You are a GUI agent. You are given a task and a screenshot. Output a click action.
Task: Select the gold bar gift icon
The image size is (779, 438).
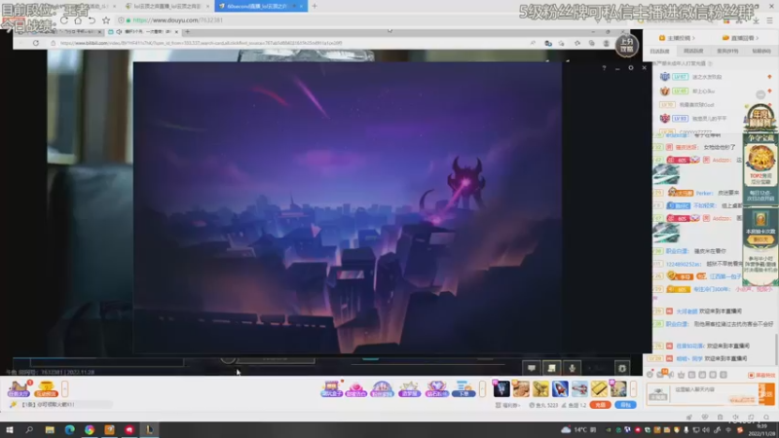[x=599, y=388]
